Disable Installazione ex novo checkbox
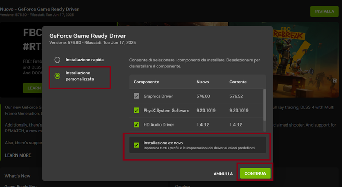Screen dimensions: 342x187 (x=136, y=145)
